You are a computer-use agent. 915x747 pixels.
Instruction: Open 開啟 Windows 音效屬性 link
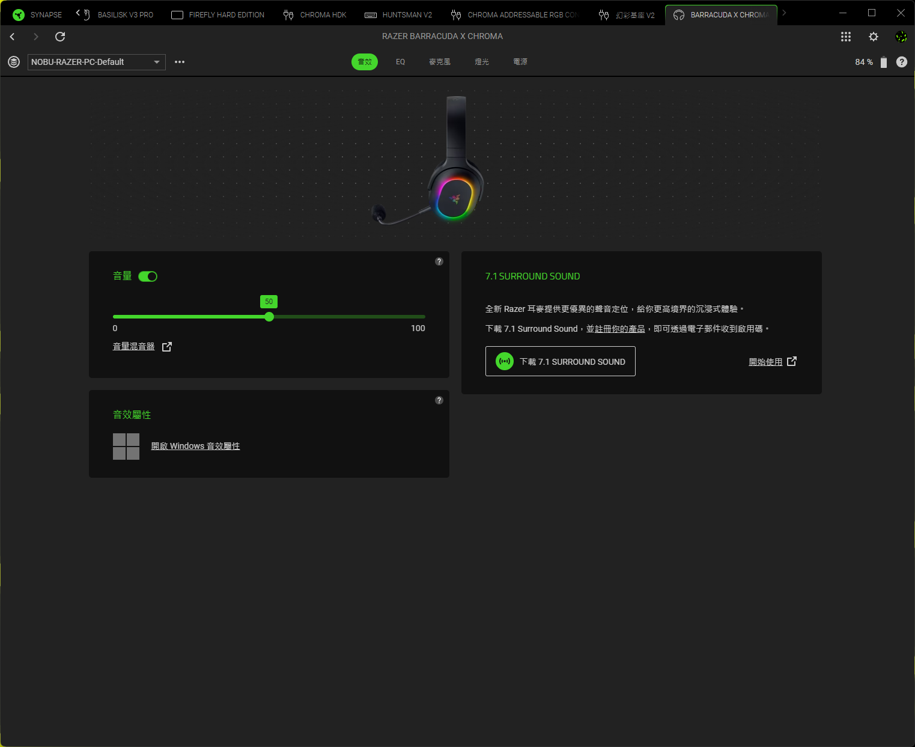click(x=195, y=446)
